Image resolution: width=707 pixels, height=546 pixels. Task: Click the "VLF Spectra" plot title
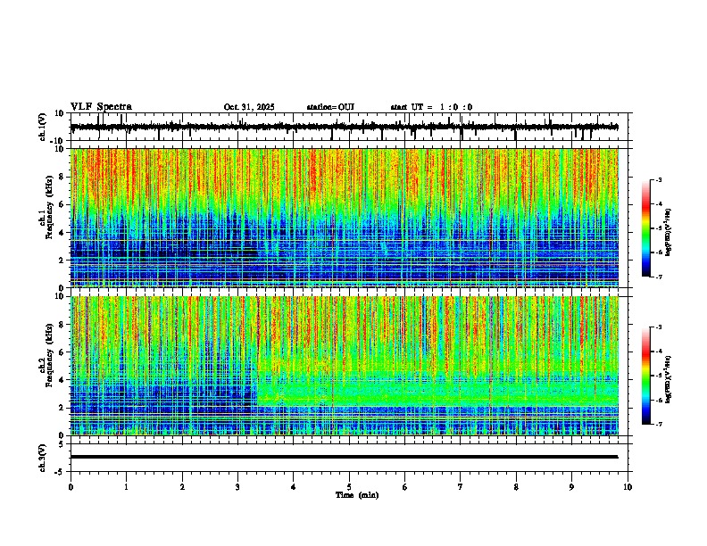pos(101,106)
